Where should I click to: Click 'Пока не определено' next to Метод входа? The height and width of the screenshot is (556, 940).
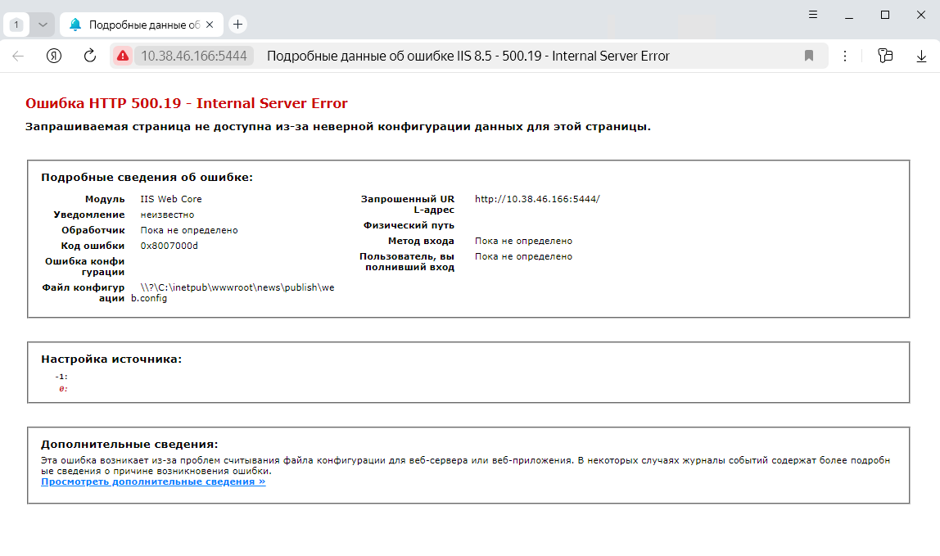523,241
